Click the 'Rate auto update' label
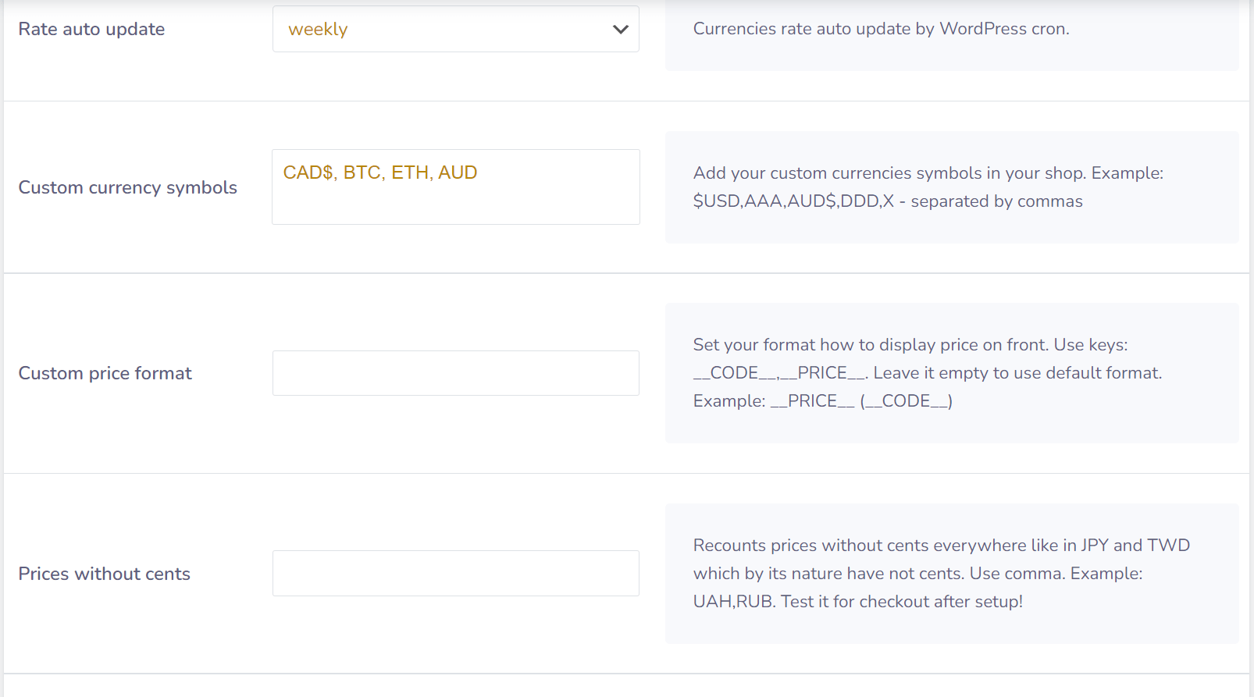The height and width of the screenshot is (697, 1254). tap(91, 30)
